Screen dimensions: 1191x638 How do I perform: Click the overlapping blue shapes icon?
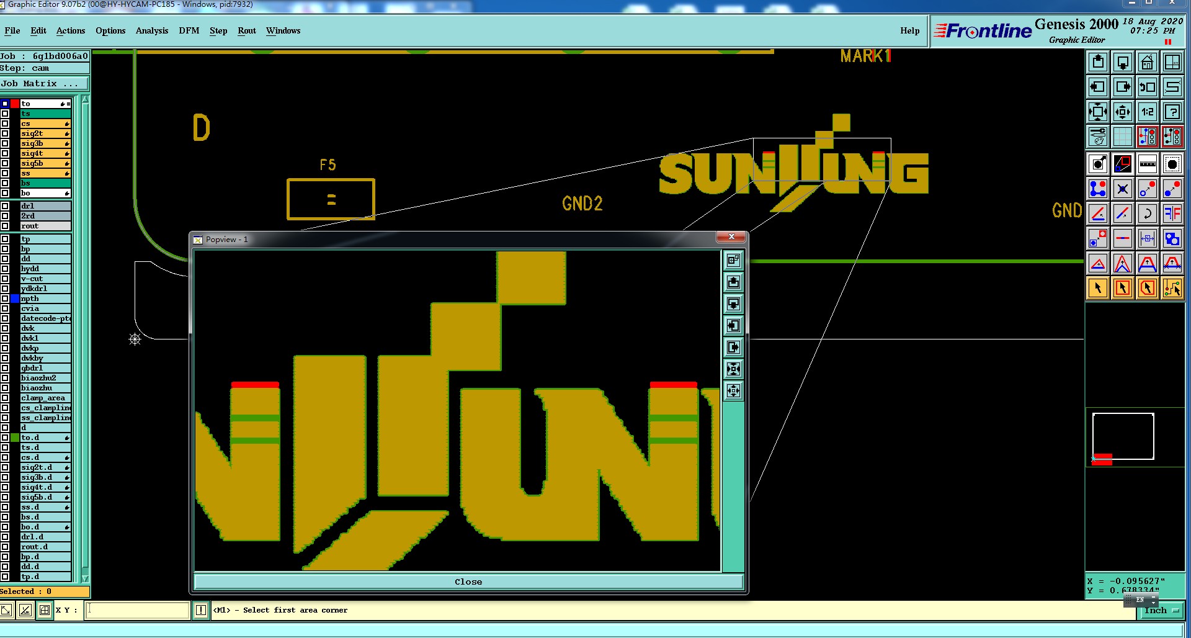pos(1172,238)
